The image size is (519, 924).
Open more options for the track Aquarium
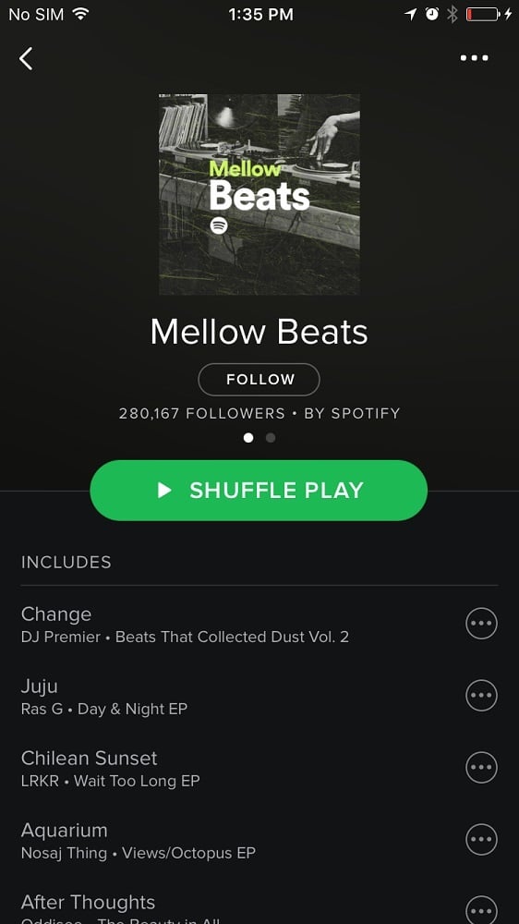[481, 839]
